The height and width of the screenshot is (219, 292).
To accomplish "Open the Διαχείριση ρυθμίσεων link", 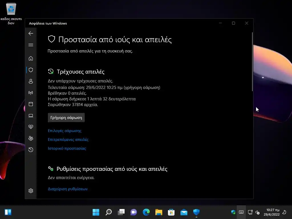I will click(x=68, y=189).
